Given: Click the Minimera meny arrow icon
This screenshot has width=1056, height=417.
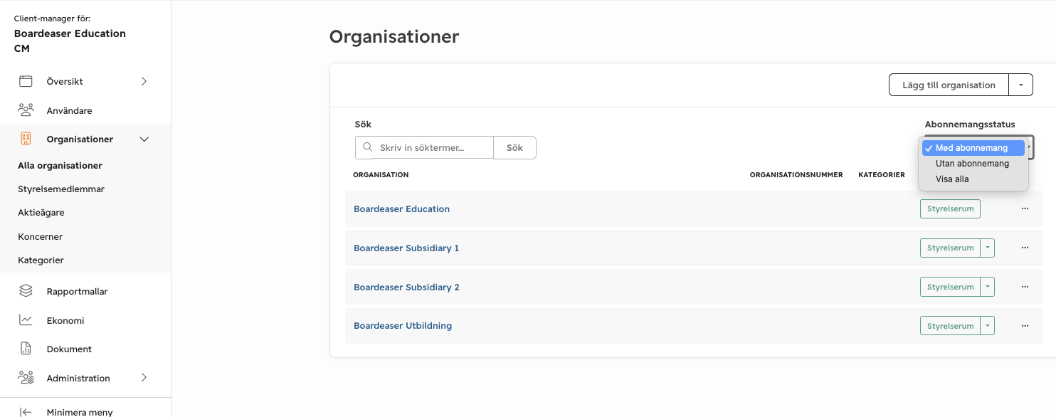Looking at the screenshot, I should 26,412.
